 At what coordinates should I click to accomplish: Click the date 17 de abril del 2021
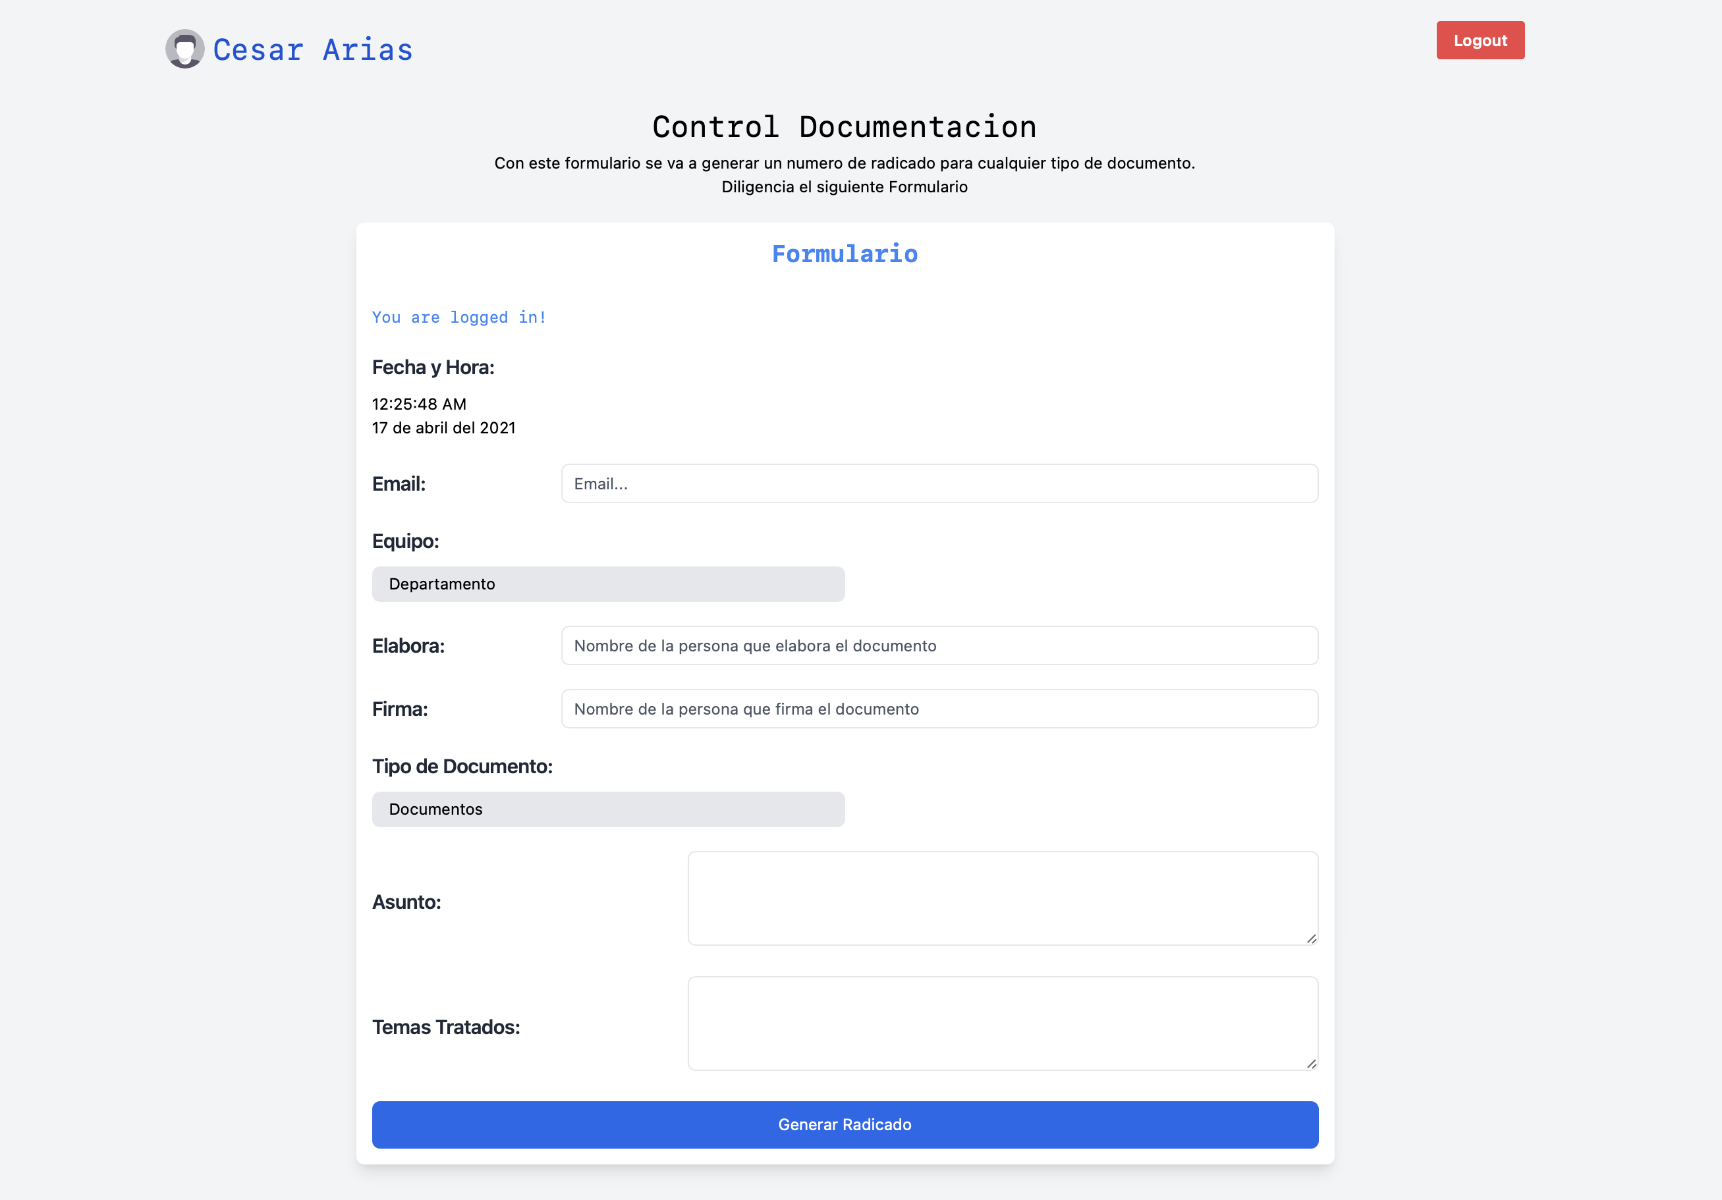443,427
